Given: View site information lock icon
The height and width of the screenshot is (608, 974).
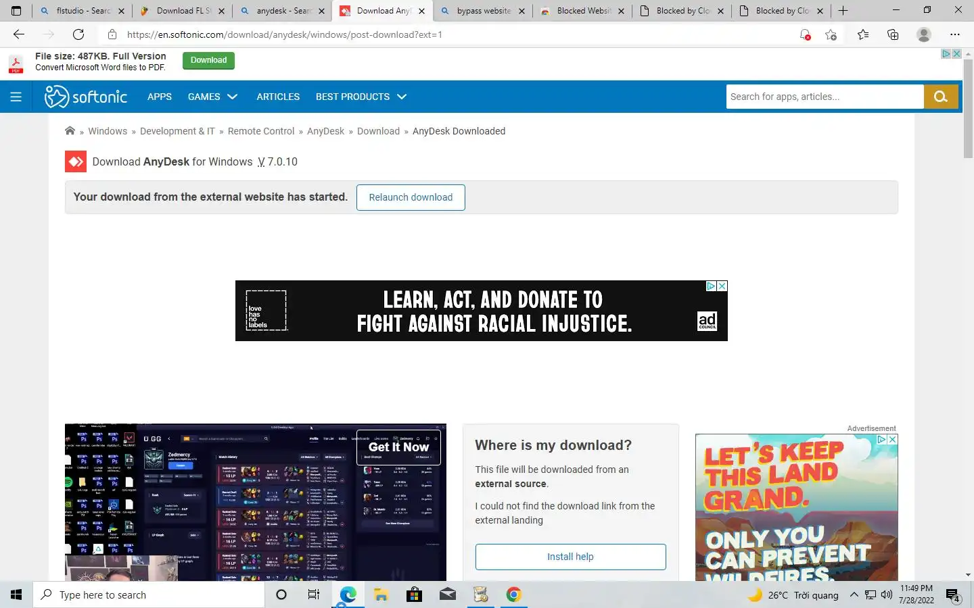Looking at the screenshot, I should (112, 34).
